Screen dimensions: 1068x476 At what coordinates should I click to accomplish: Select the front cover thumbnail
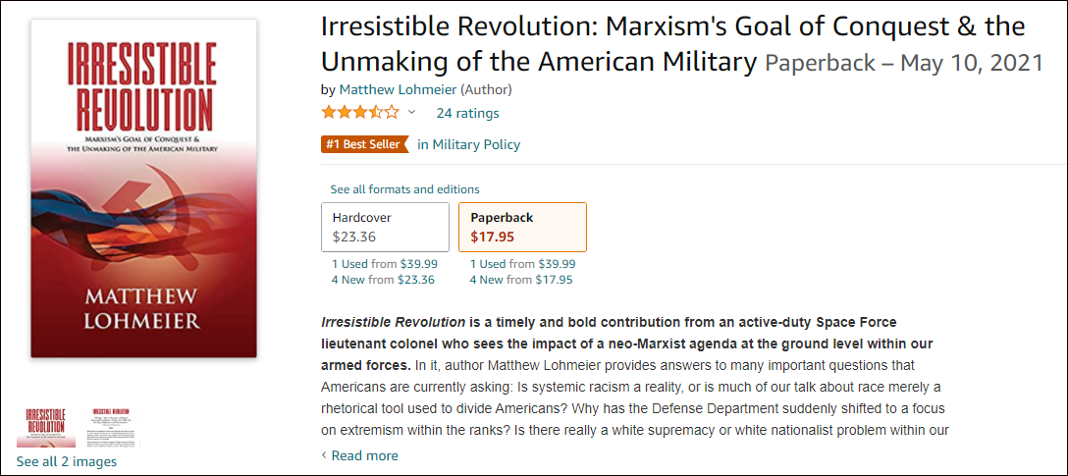45,427
